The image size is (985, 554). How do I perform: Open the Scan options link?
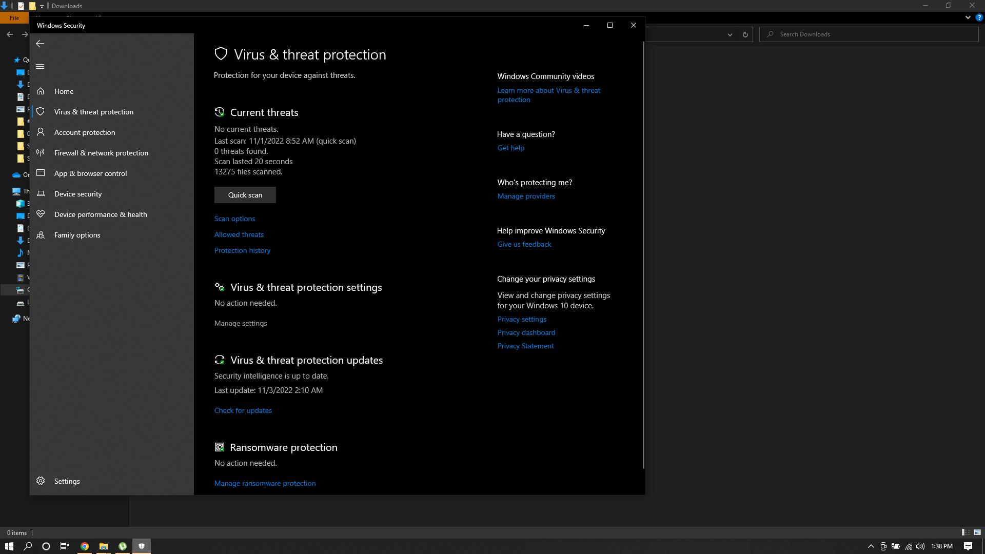(x=234, y=219)
